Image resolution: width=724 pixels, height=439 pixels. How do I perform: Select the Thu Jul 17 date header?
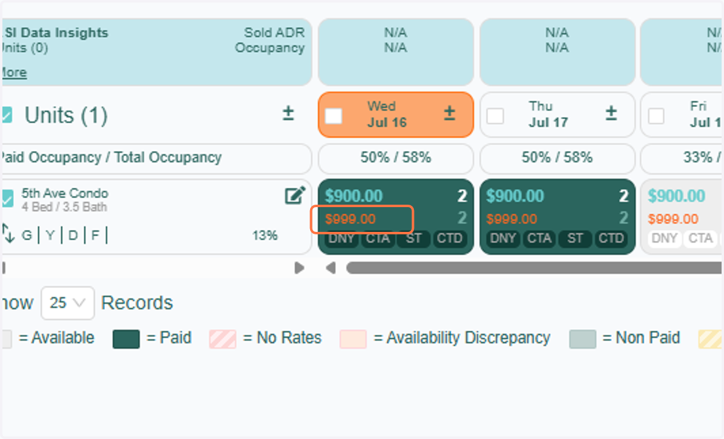557,115
